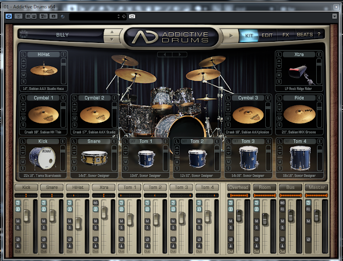Mute the HiHat kit piece with M
The width and height of the screenshot is (343, 261).
pos(24,75)
